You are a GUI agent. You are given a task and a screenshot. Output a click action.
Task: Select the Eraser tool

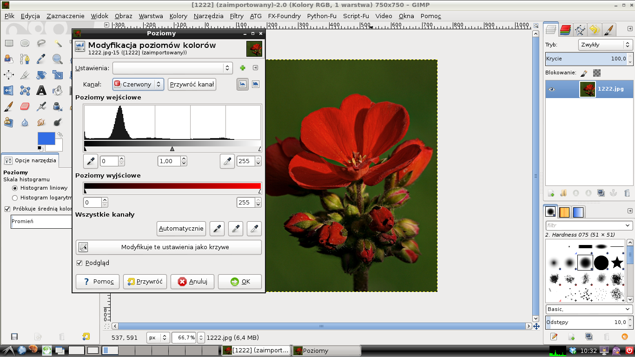25,106
